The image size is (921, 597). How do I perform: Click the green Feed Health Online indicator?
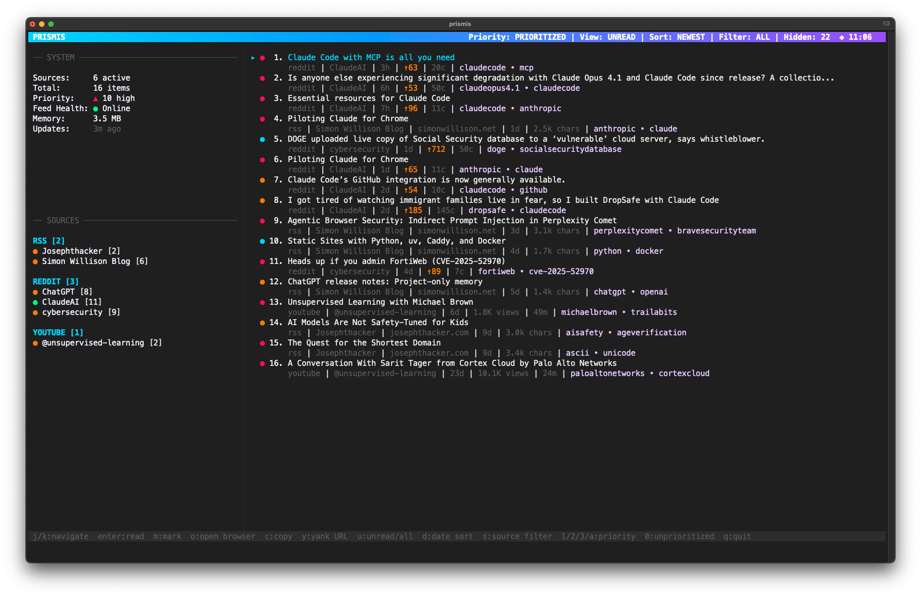[95, 109]
